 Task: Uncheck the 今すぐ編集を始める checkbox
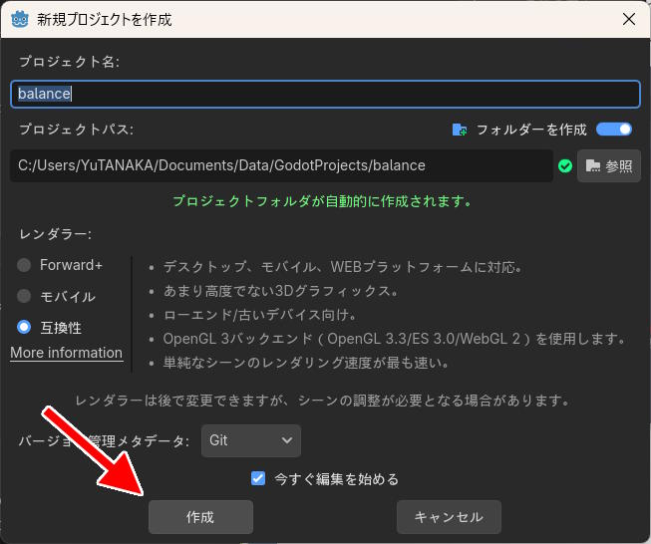pyautogui.click(x=258, y=478)
